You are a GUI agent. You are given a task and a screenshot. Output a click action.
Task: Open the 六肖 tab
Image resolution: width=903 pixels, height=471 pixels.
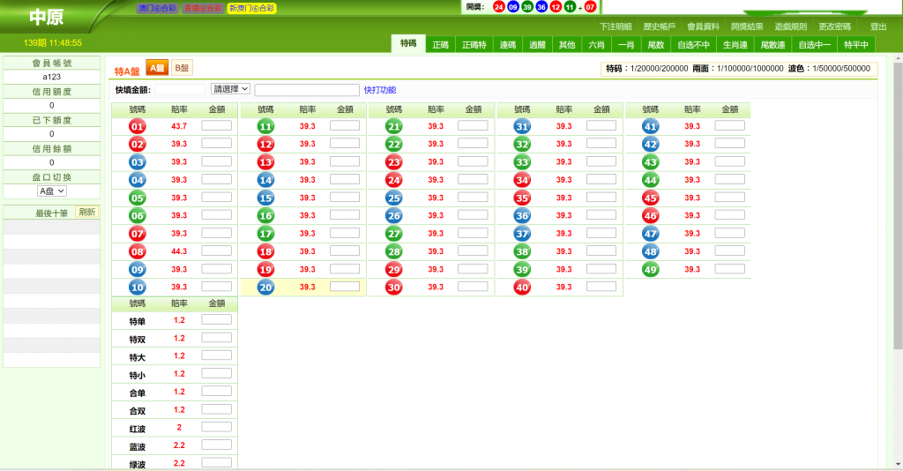pos(597,45)
